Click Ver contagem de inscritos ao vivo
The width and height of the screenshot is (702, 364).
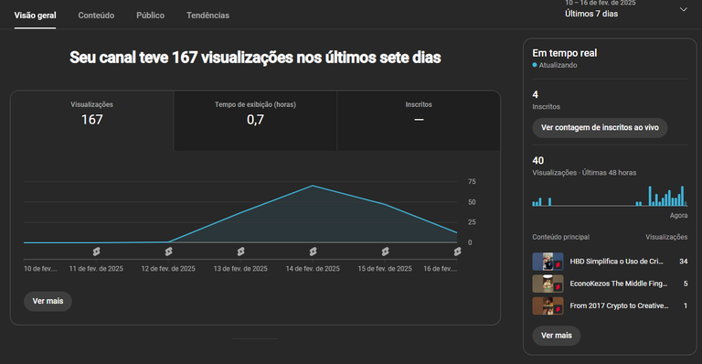(x=600, y=128)
